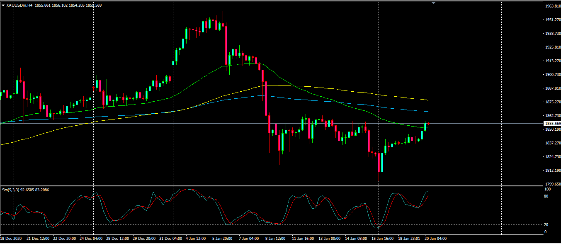Click the divider between chart and stochastic panel
The image size is (561, 244).
pyautogui.click(x=271, y=185)
